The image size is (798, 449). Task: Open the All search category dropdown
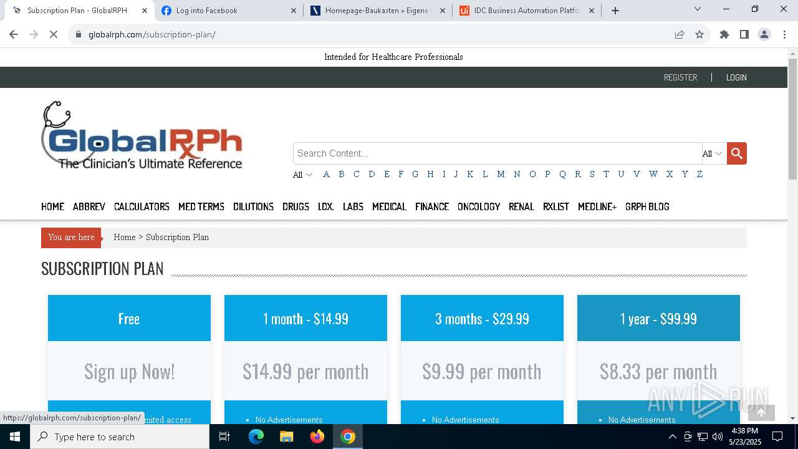point(713,153)
